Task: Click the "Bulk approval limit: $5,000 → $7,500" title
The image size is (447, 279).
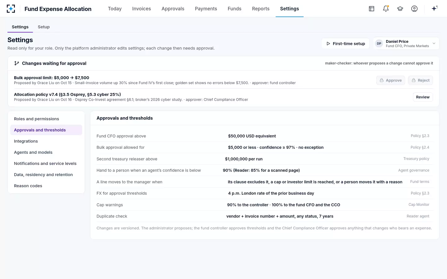Action: coord(52,78)
